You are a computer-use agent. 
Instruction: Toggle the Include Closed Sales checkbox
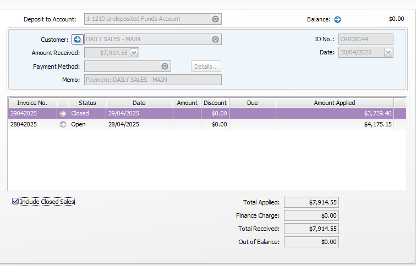(15, 202)
